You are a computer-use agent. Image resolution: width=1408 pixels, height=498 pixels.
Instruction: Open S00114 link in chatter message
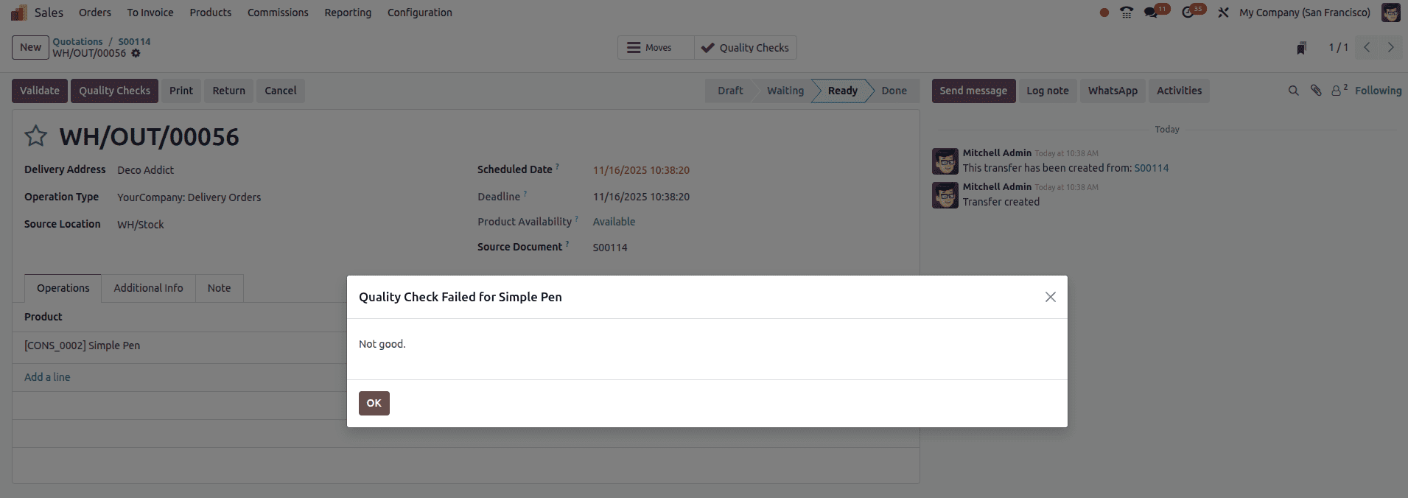tap(1151, 168)
